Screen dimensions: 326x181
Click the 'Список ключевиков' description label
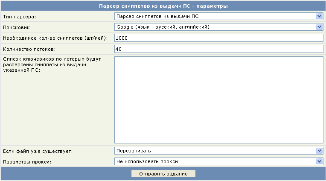[x=45, y=64]
